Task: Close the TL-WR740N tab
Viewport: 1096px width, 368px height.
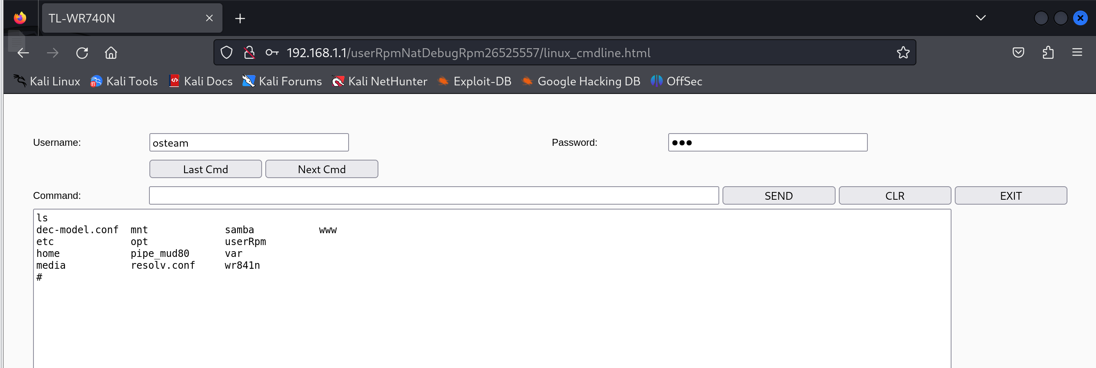Action: pyautogui.click(x=209, y=18)
